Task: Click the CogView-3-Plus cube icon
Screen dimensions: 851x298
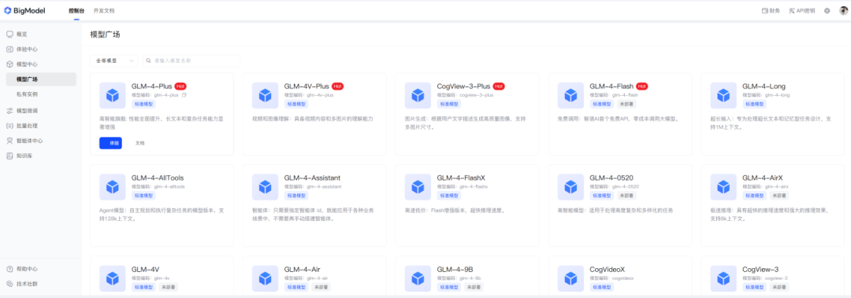Action: [418, 95]
